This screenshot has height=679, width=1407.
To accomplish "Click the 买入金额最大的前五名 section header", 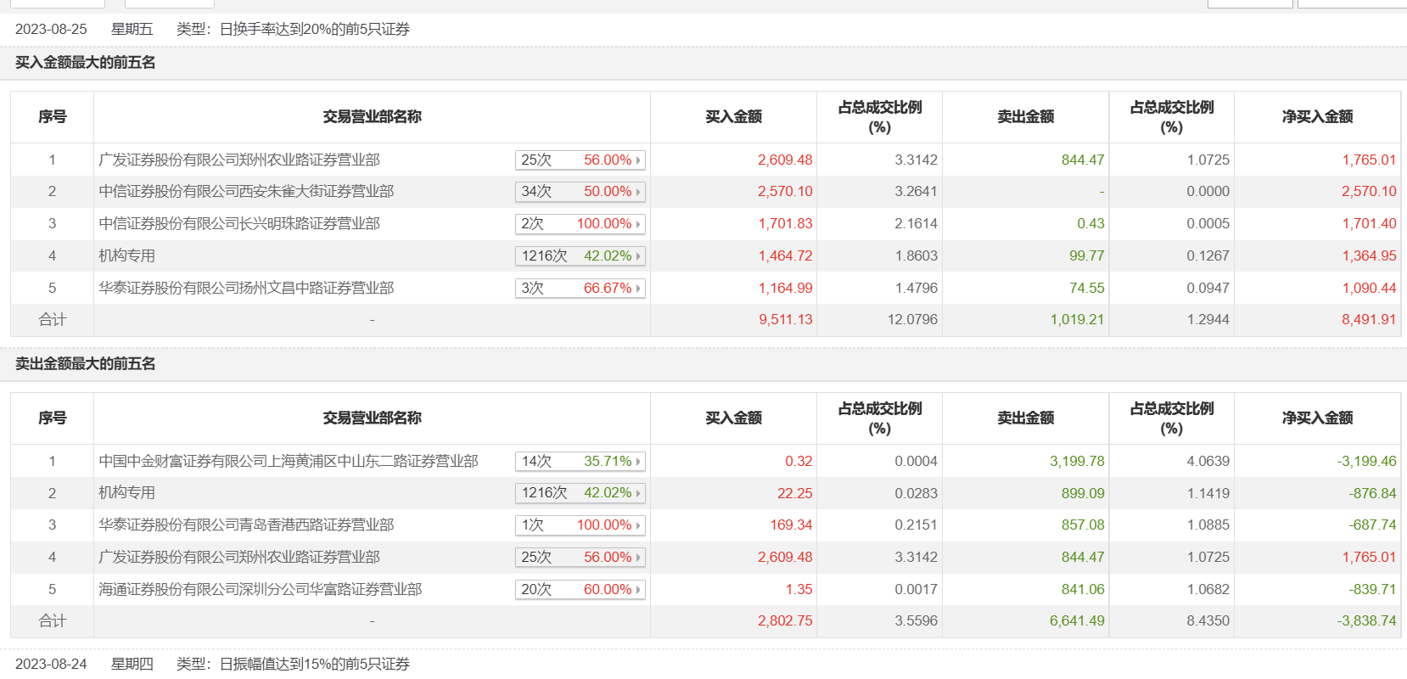I will 86,63.
